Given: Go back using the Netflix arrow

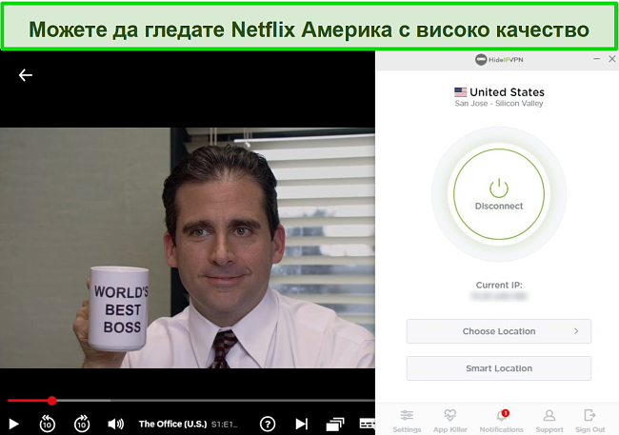Looking at the screenshot, I should [26, 75].
